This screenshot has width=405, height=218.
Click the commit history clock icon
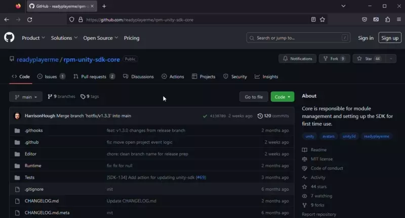click(260, 116)
